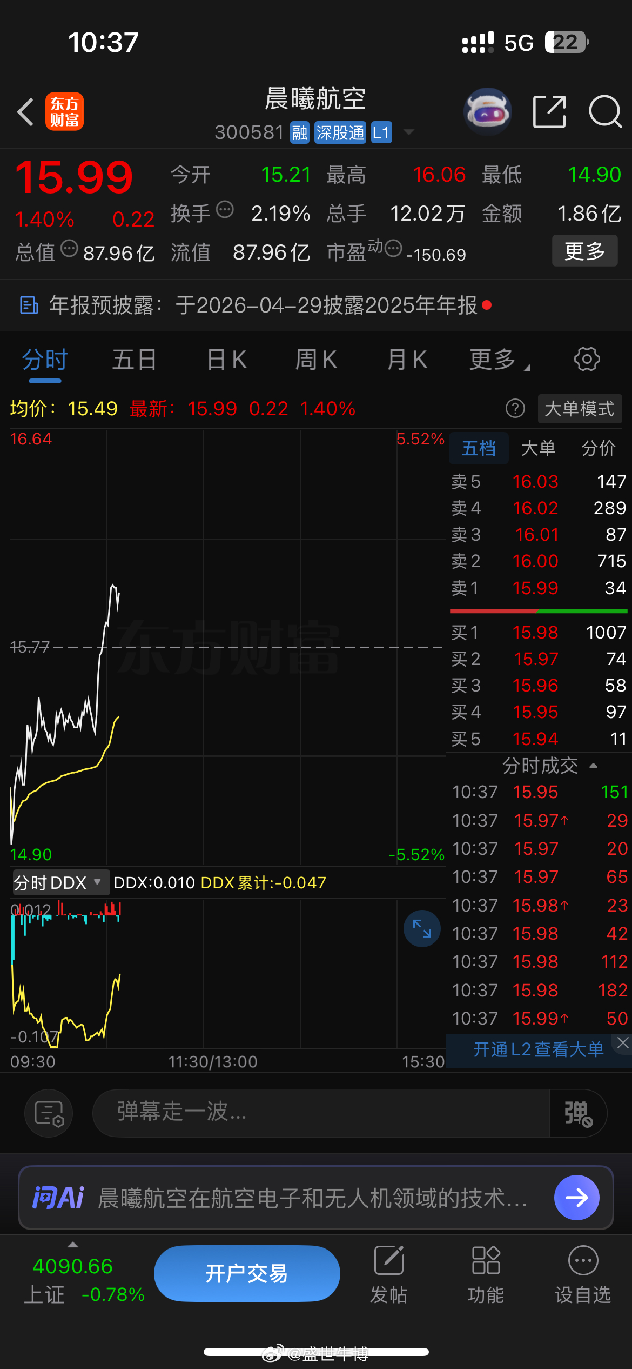Open the search magnifier icon
This screenshot has height=1369, width=632.
tap(605, 112)
